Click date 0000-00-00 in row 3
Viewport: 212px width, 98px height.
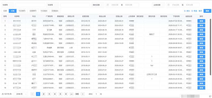(86, 30)
